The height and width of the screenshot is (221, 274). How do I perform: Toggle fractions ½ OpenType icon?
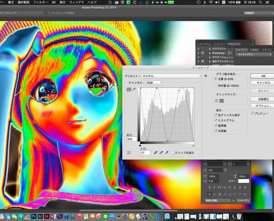pyautogui.click(x=245, y=194)
